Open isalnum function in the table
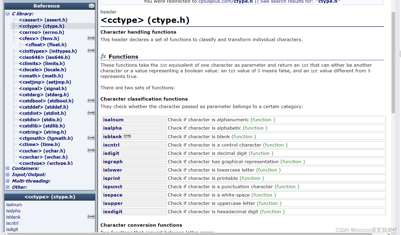The image size is (401, 235). (113, 120)
